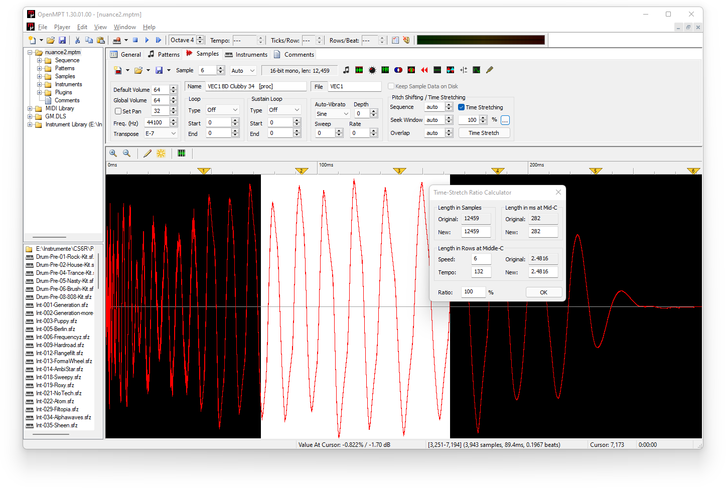Select the pencil draw tool

(x=148, y=153)
